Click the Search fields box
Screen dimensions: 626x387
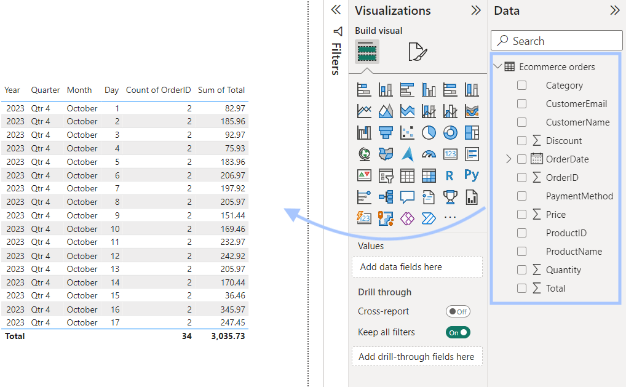coord(557,41)
